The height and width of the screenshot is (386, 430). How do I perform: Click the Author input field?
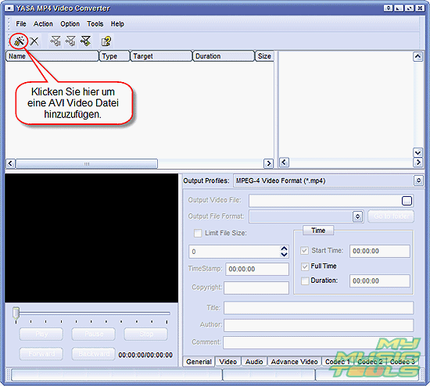click(x=319, y=325)
